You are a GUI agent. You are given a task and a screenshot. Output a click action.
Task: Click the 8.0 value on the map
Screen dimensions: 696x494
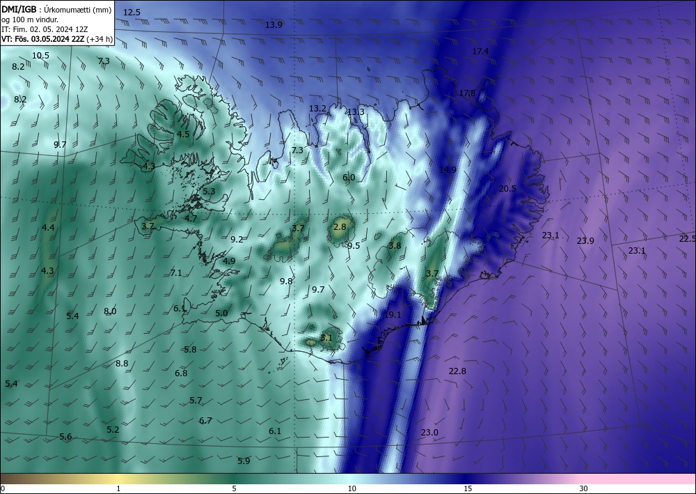pyautogui.click(x=110, y=311)
